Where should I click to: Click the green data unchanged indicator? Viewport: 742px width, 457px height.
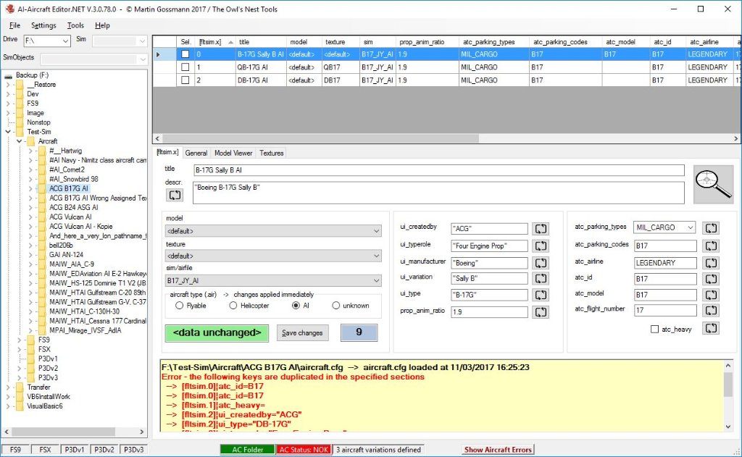pos(217,333)
